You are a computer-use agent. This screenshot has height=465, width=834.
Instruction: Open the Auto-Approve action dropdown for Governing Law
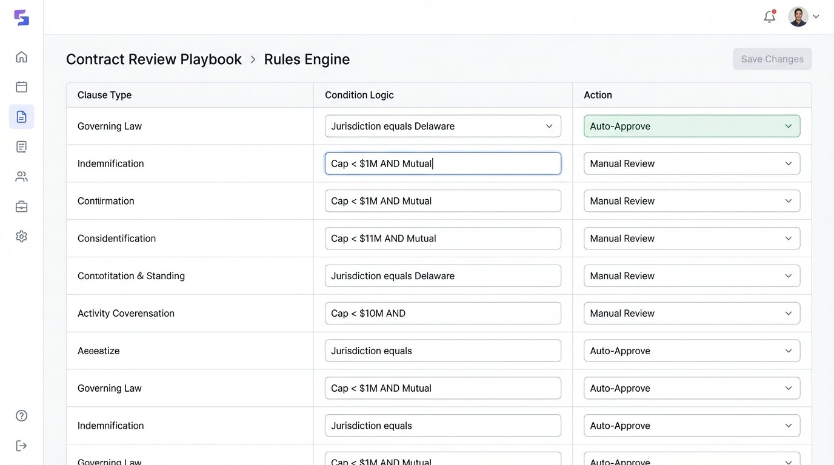point(692,126)
